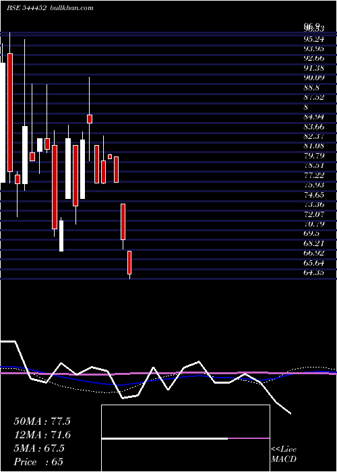The image size is (337, 472).
Task: Select the 70.79 price level label
Action: [x=314, y=224]
